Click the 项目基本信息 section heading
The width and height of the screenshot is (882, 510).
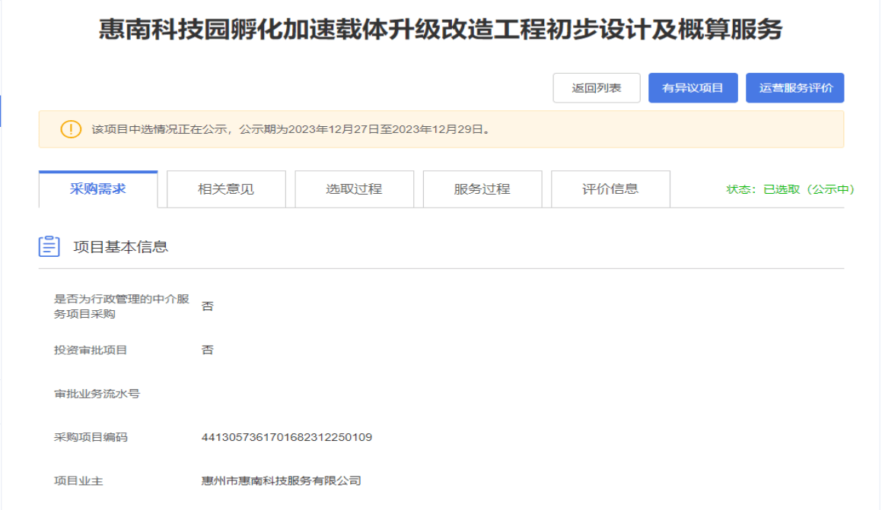click(x=120, y=247)
